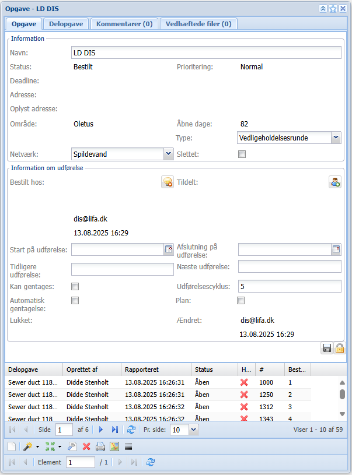352x475 pixels.
Task: Switch to the Delopgave tab
Action: point(66,24)
